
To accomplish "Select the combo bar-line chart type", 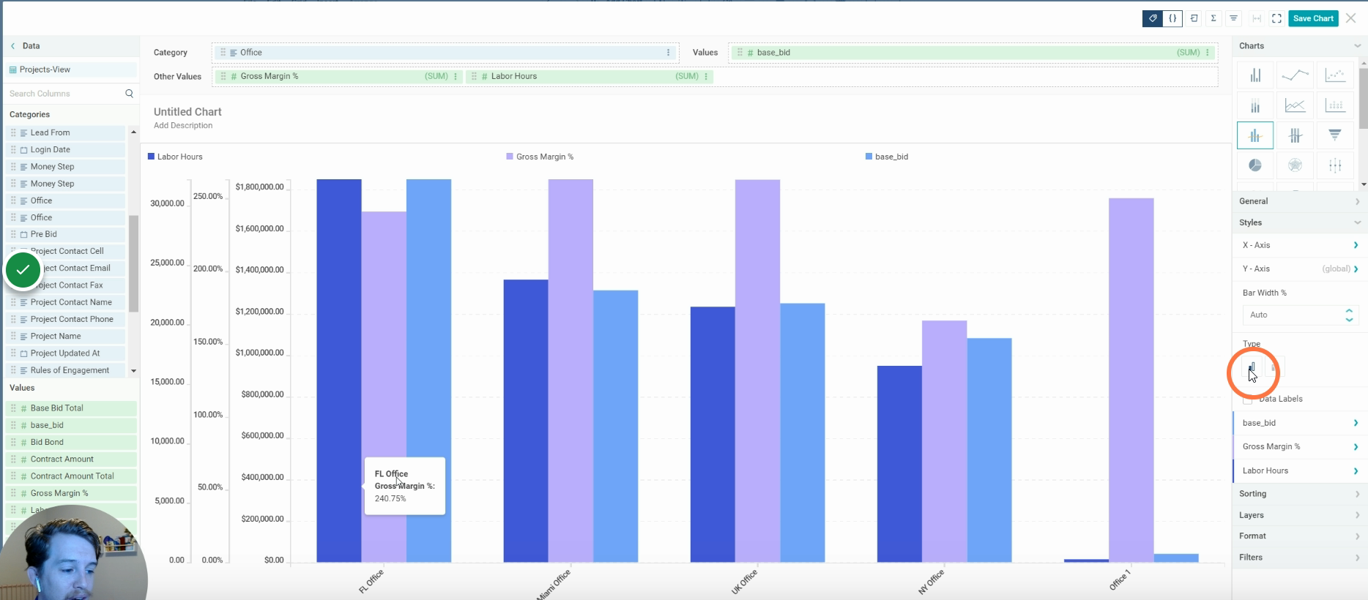I will click(1255, 135).
